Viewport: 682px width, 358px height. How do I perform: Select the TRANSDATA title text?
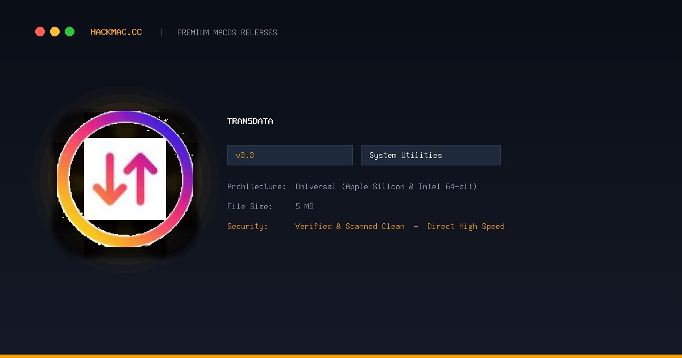point(250,121)
